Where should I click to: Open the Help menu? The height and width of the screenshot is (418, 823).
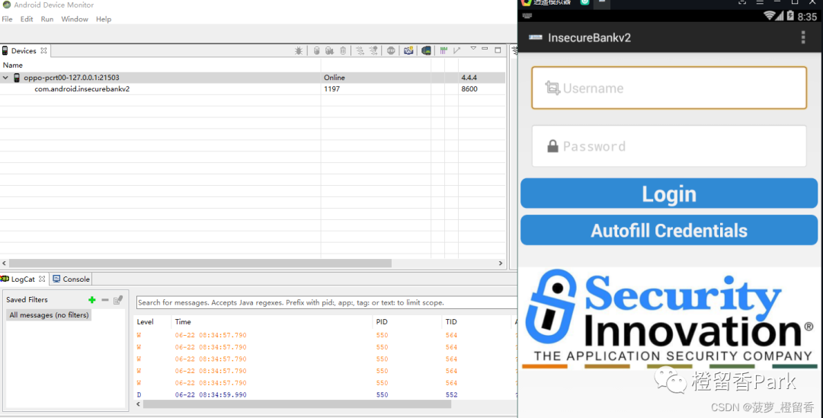tap(104, 19)
